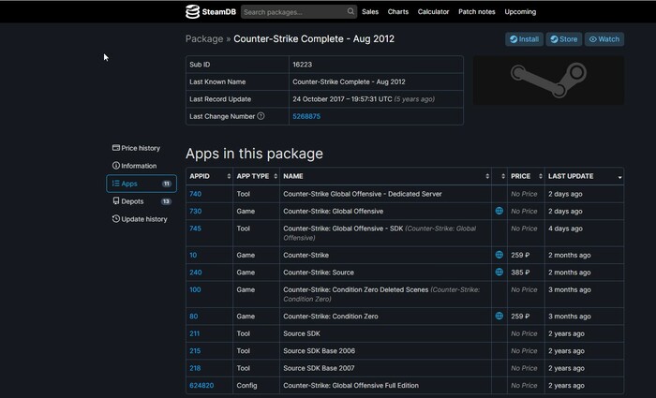The width and height of the screenshot is (656, 398).
Task: Open the Calculator page
Action: (x=433, y=11)
